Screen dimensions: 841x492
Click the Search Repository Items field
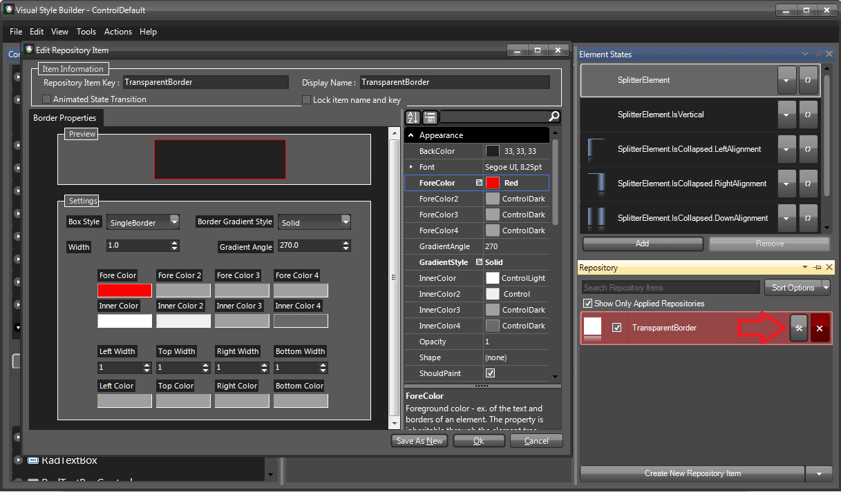[x=670, y=288]
